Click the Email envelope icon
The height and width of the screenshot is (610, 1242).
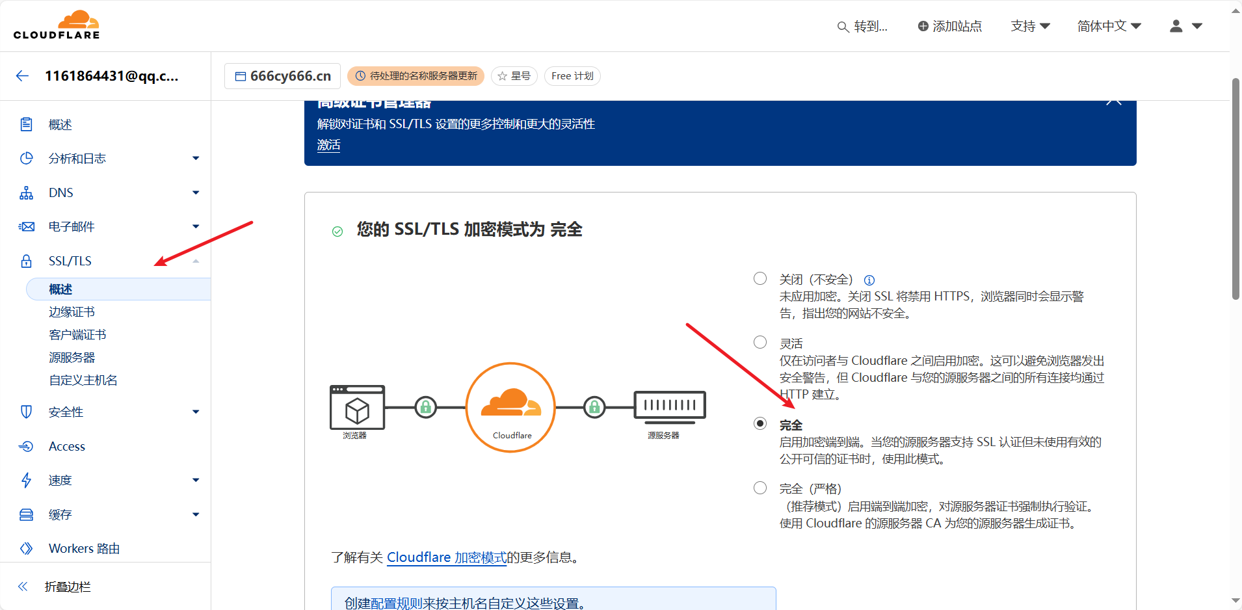26,226
